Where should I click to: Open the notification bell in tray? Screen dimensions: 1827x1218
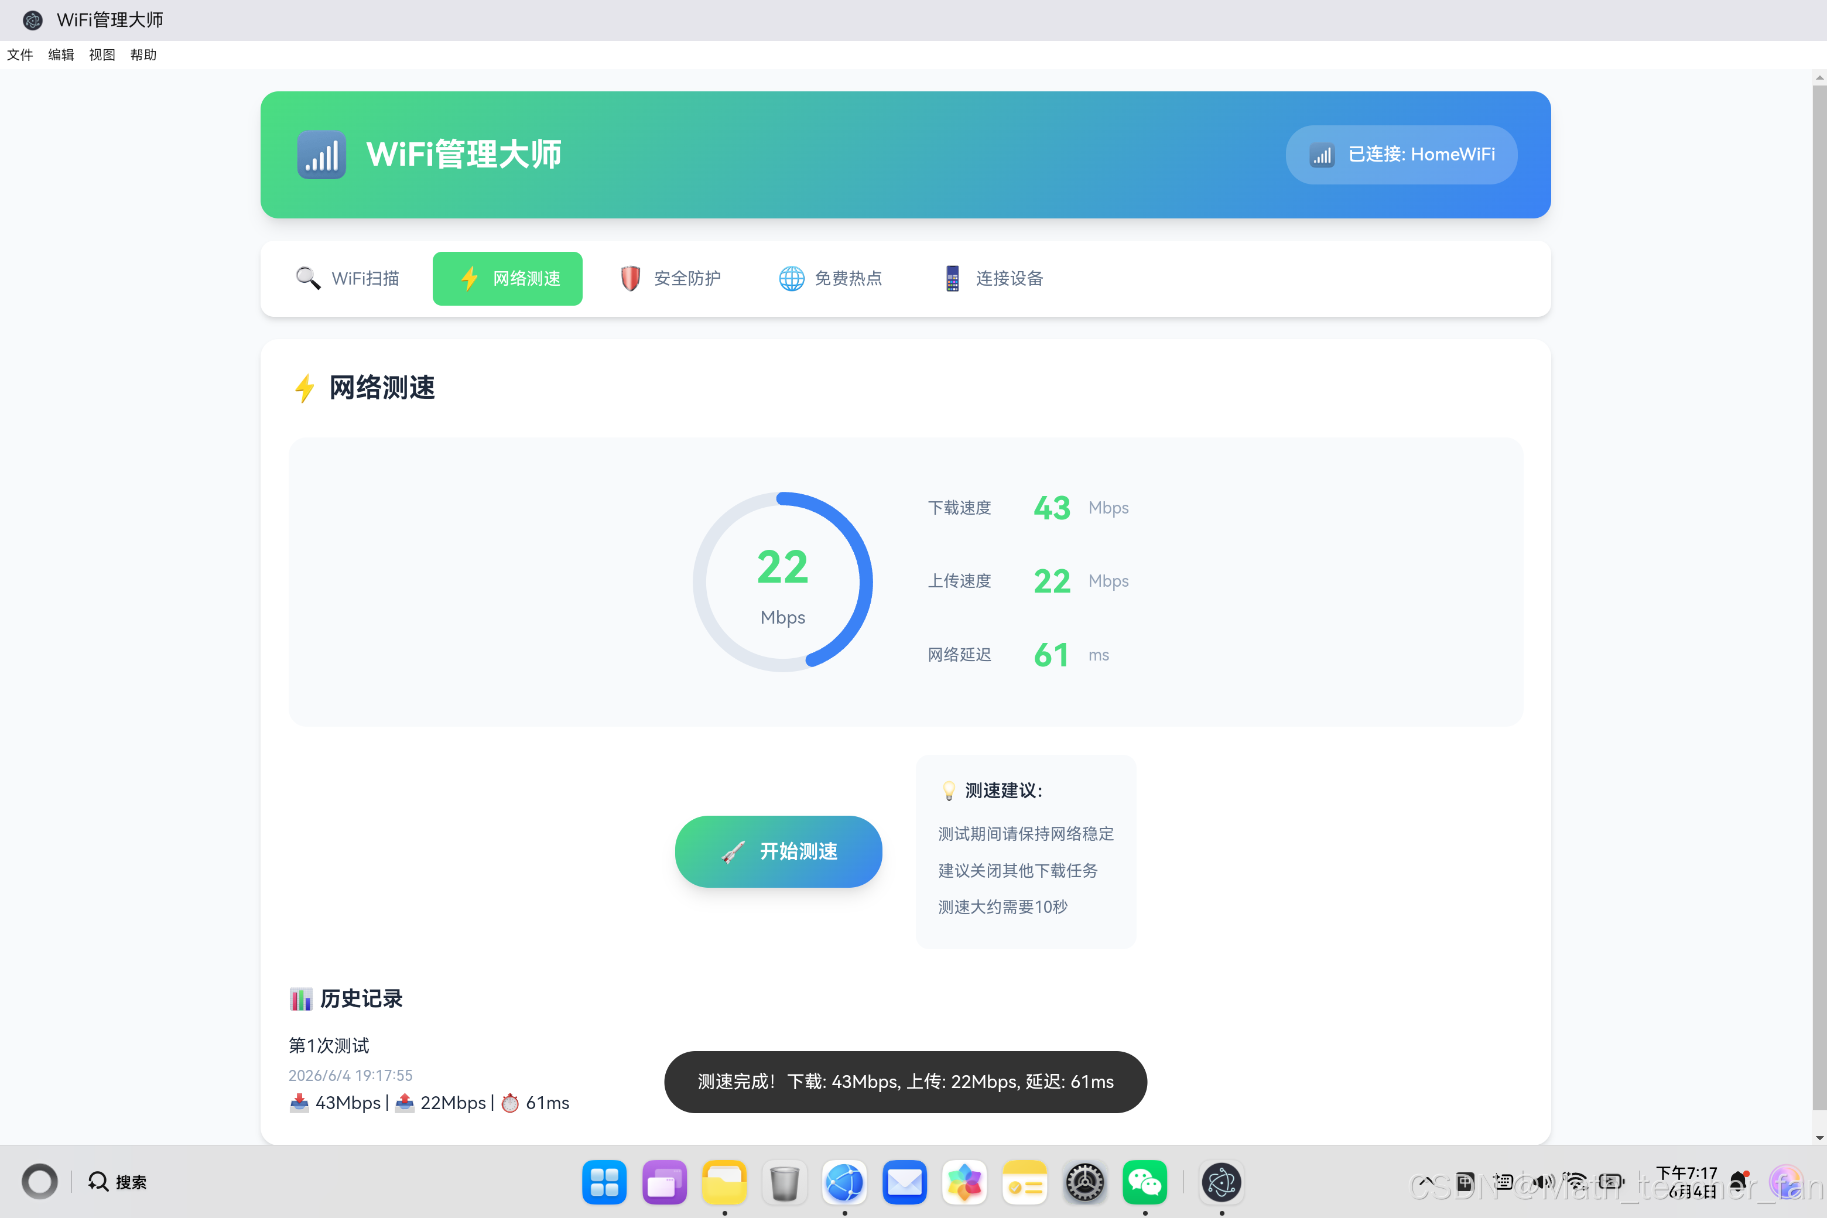[x=1740, y=1182]
